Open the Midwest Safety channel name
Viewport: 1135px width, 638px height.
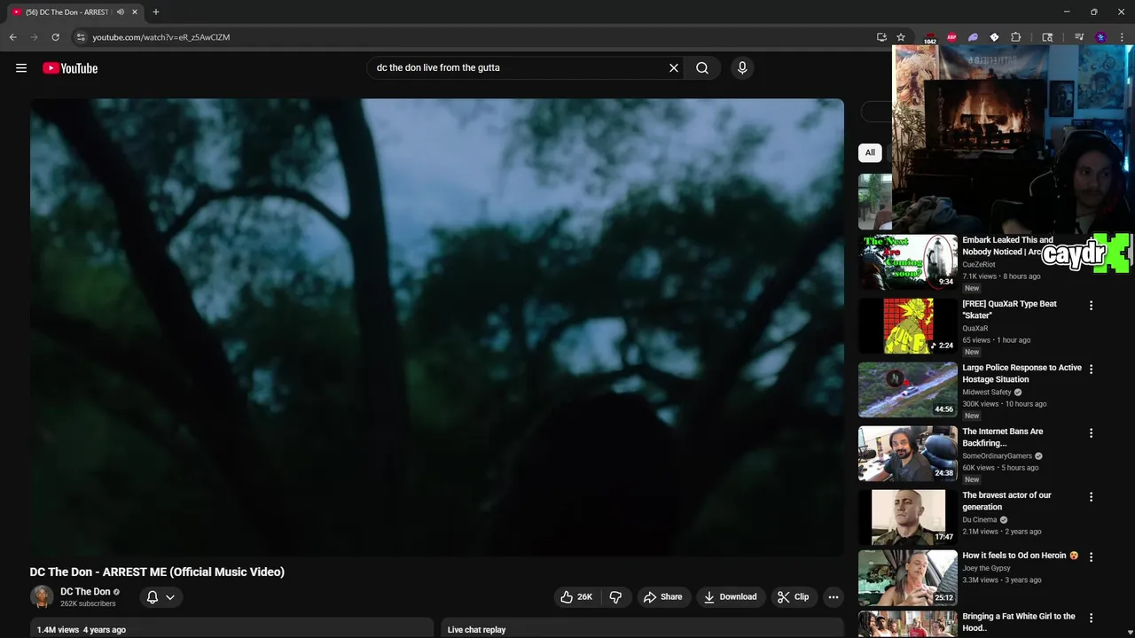pos(987,393)
